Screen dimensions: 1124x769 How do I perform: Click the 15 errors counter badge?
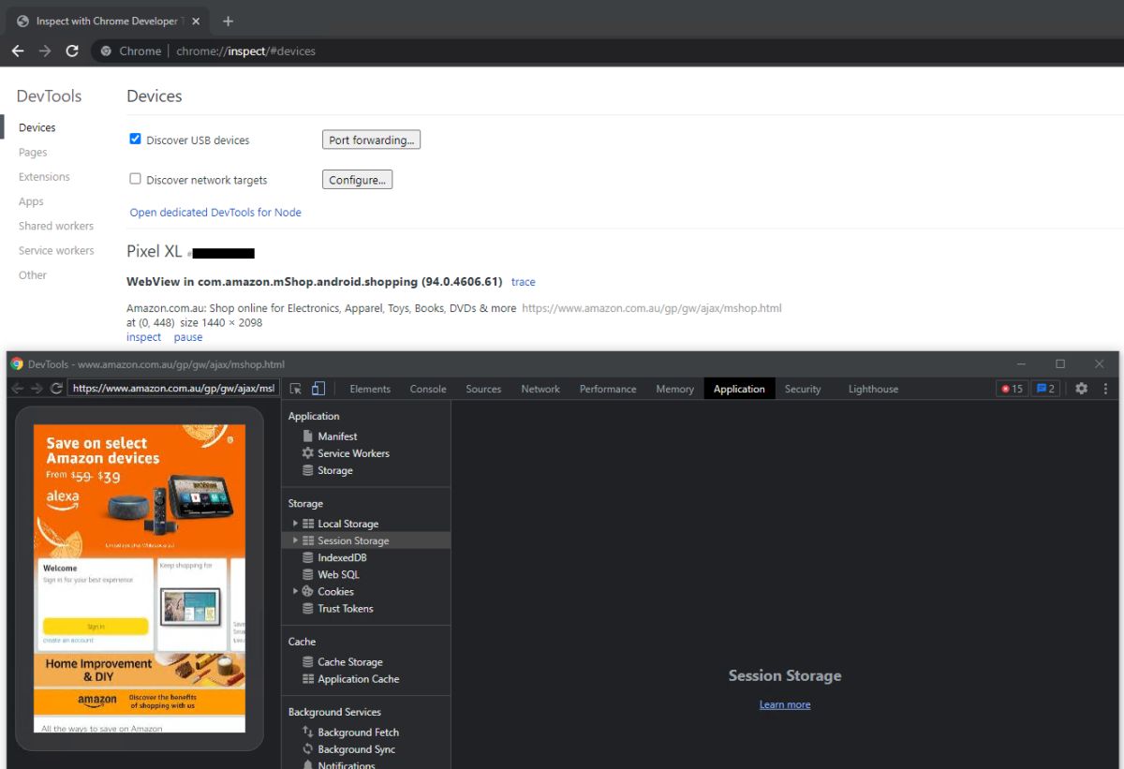tap(1012, 389)
